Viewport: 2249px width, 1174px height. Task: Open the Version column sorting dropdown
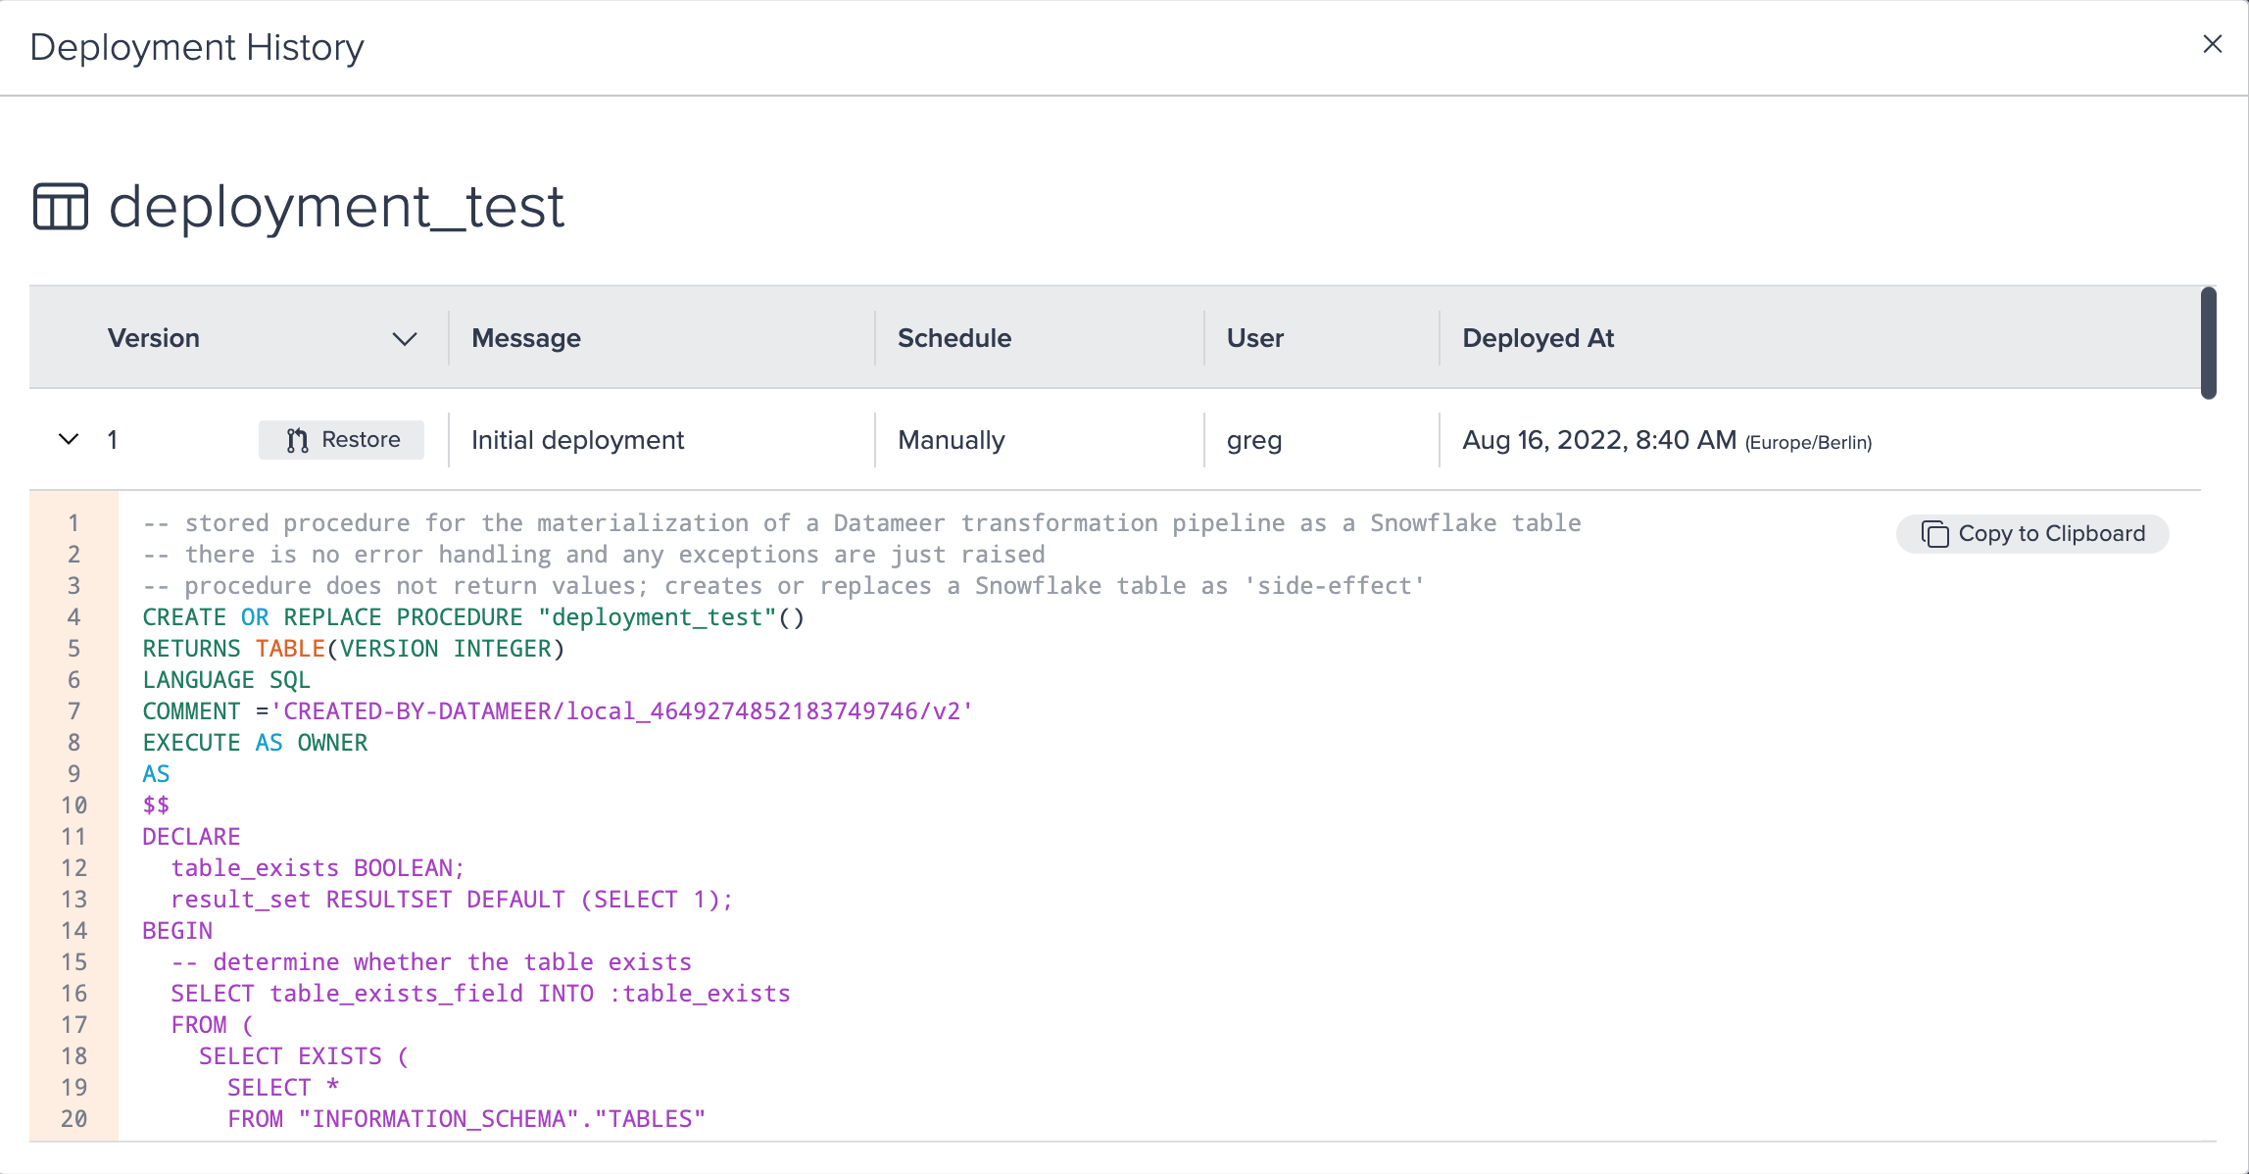pos(405,339)
